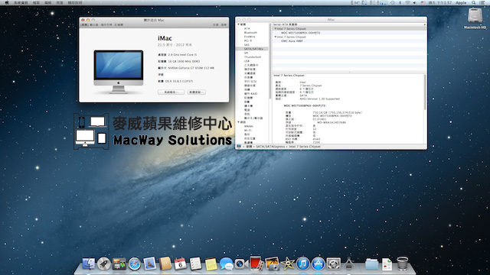The width and height of the screenshot is (490, 275).
Task: Launch iTunes from the dock
Action: 303,264
